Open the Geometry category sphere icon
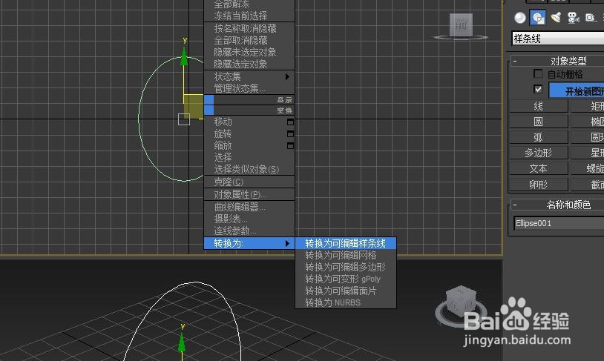The image size is (604, 361). point(520,18)
